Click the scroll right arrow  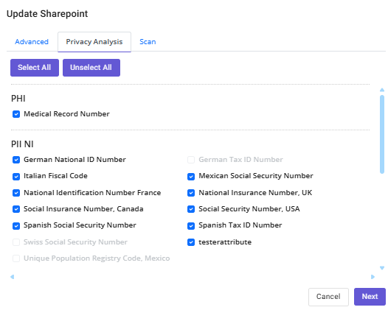coord(373,277)
